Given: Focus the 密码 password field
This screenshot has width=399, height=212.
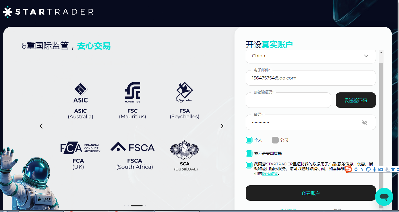Looking at the screenshot, I should [x=311, y=122].
